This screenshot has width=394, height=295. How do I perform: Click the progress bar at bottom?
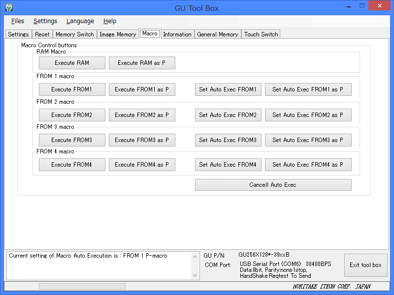coord(82,286)
